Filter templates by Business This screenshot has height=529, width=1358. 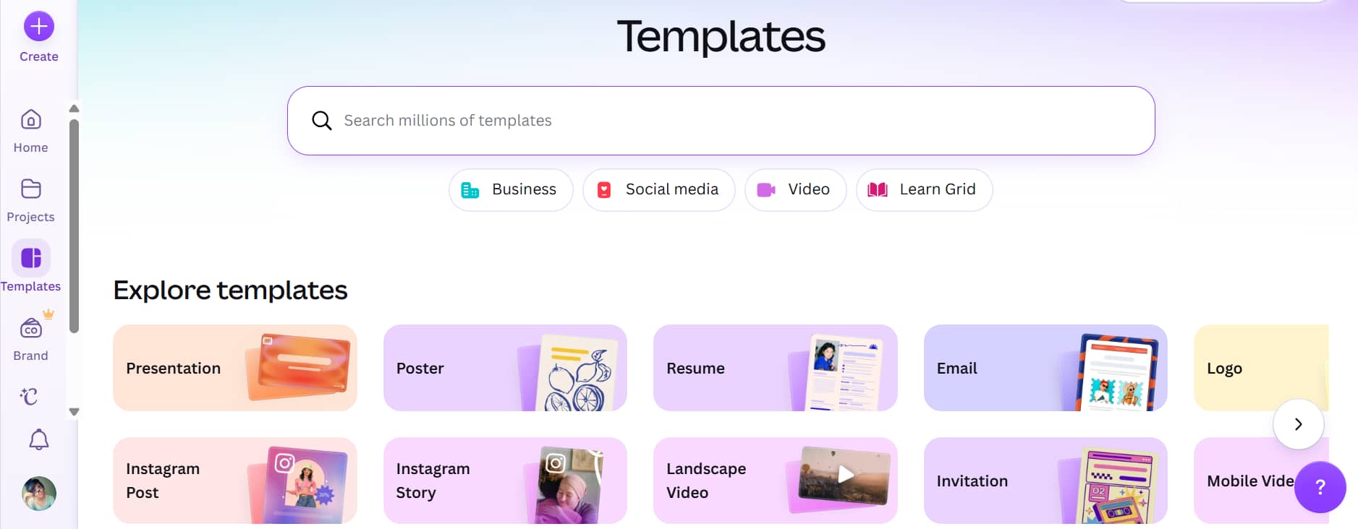pos(510,190)
